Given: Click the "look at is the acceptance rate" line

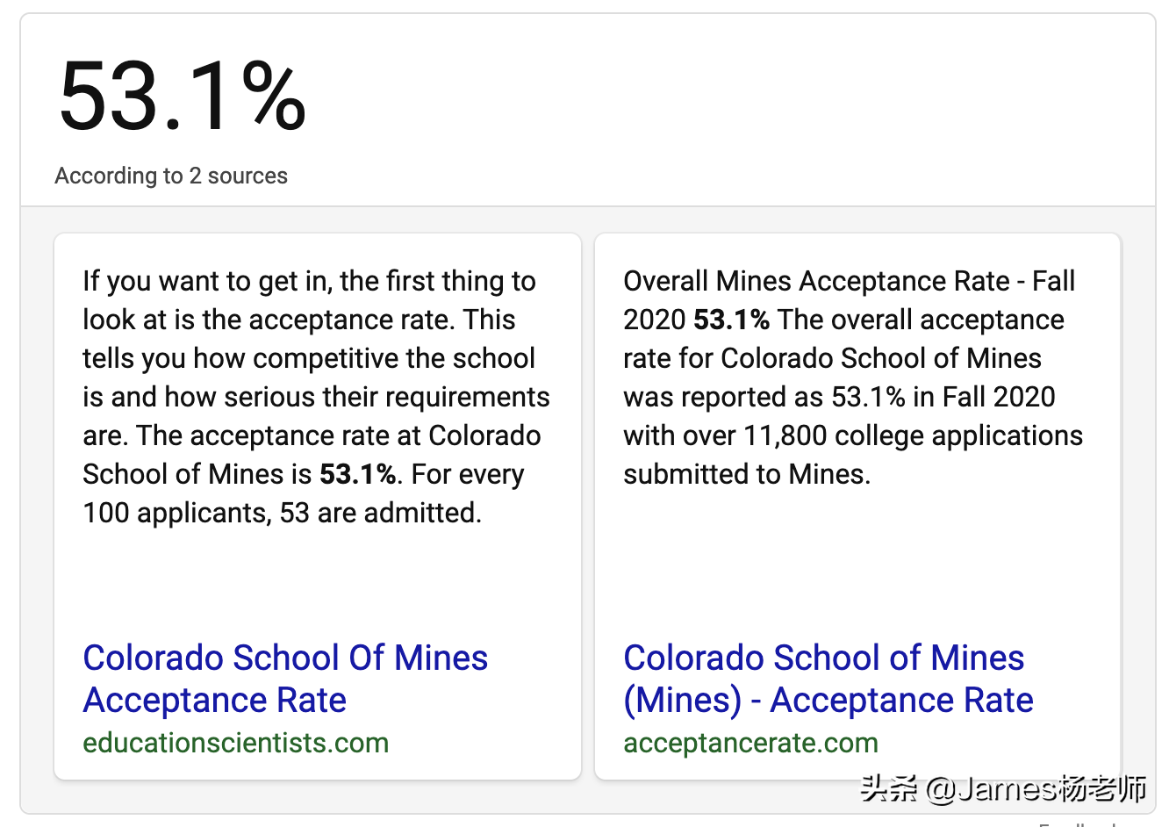Looking at the screenshot, I should (299, 320).
